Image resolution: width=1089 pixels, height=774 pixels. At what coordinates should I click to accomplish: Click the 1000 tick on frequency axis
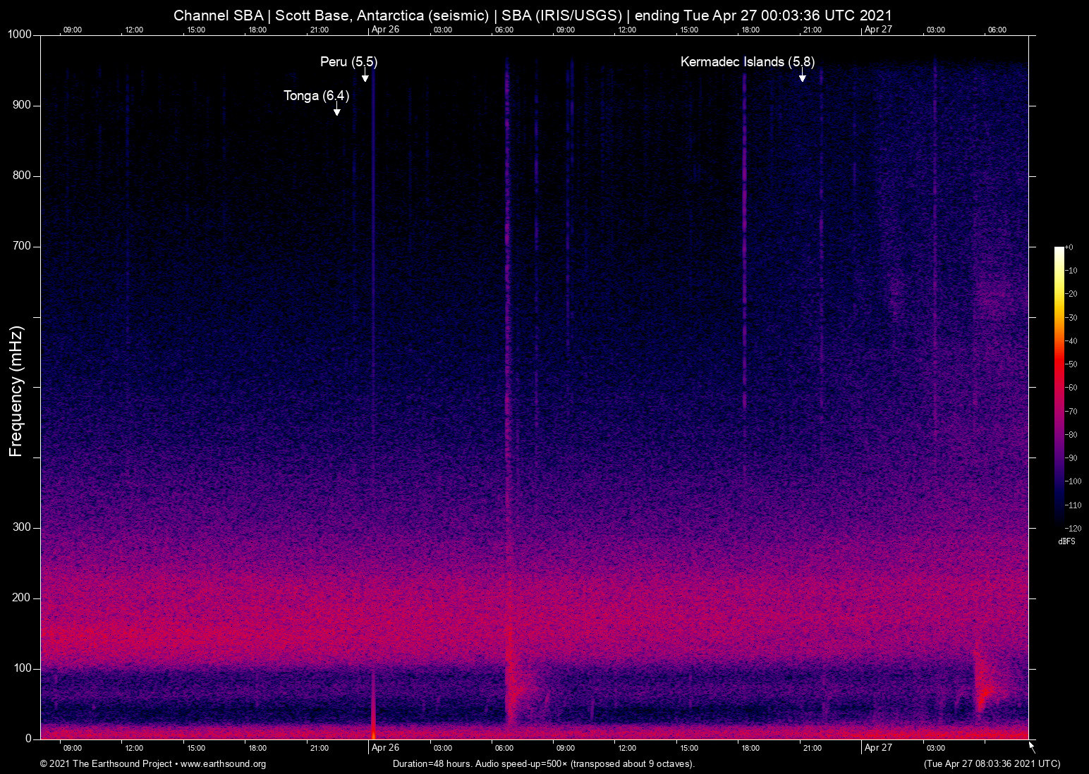click(x=20, y=35)
